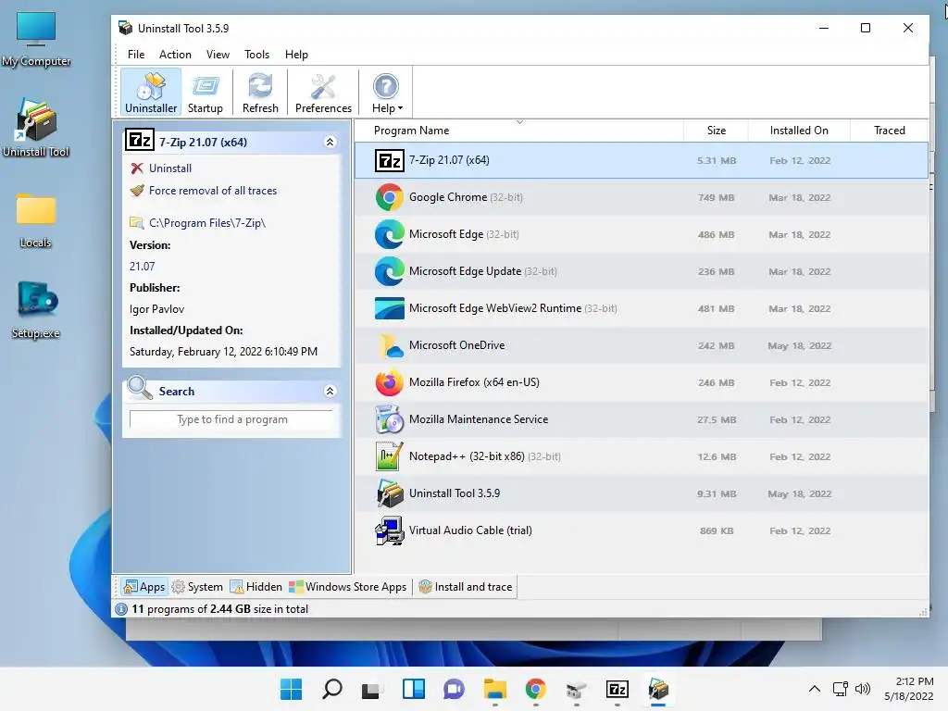Select the Microsoft OneDrive icon

tap(390, 345)
